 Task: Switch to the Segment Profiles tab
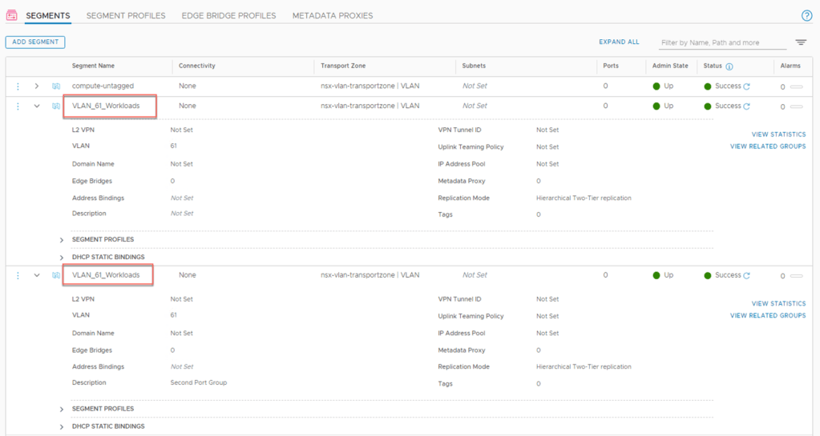tap(126, 16)
